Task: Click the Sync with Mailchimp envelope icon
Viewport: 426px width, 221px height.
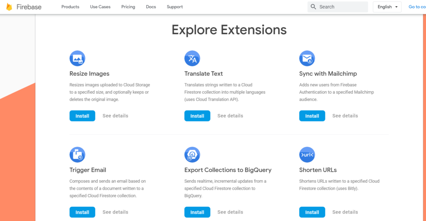Action: (307, 58)
